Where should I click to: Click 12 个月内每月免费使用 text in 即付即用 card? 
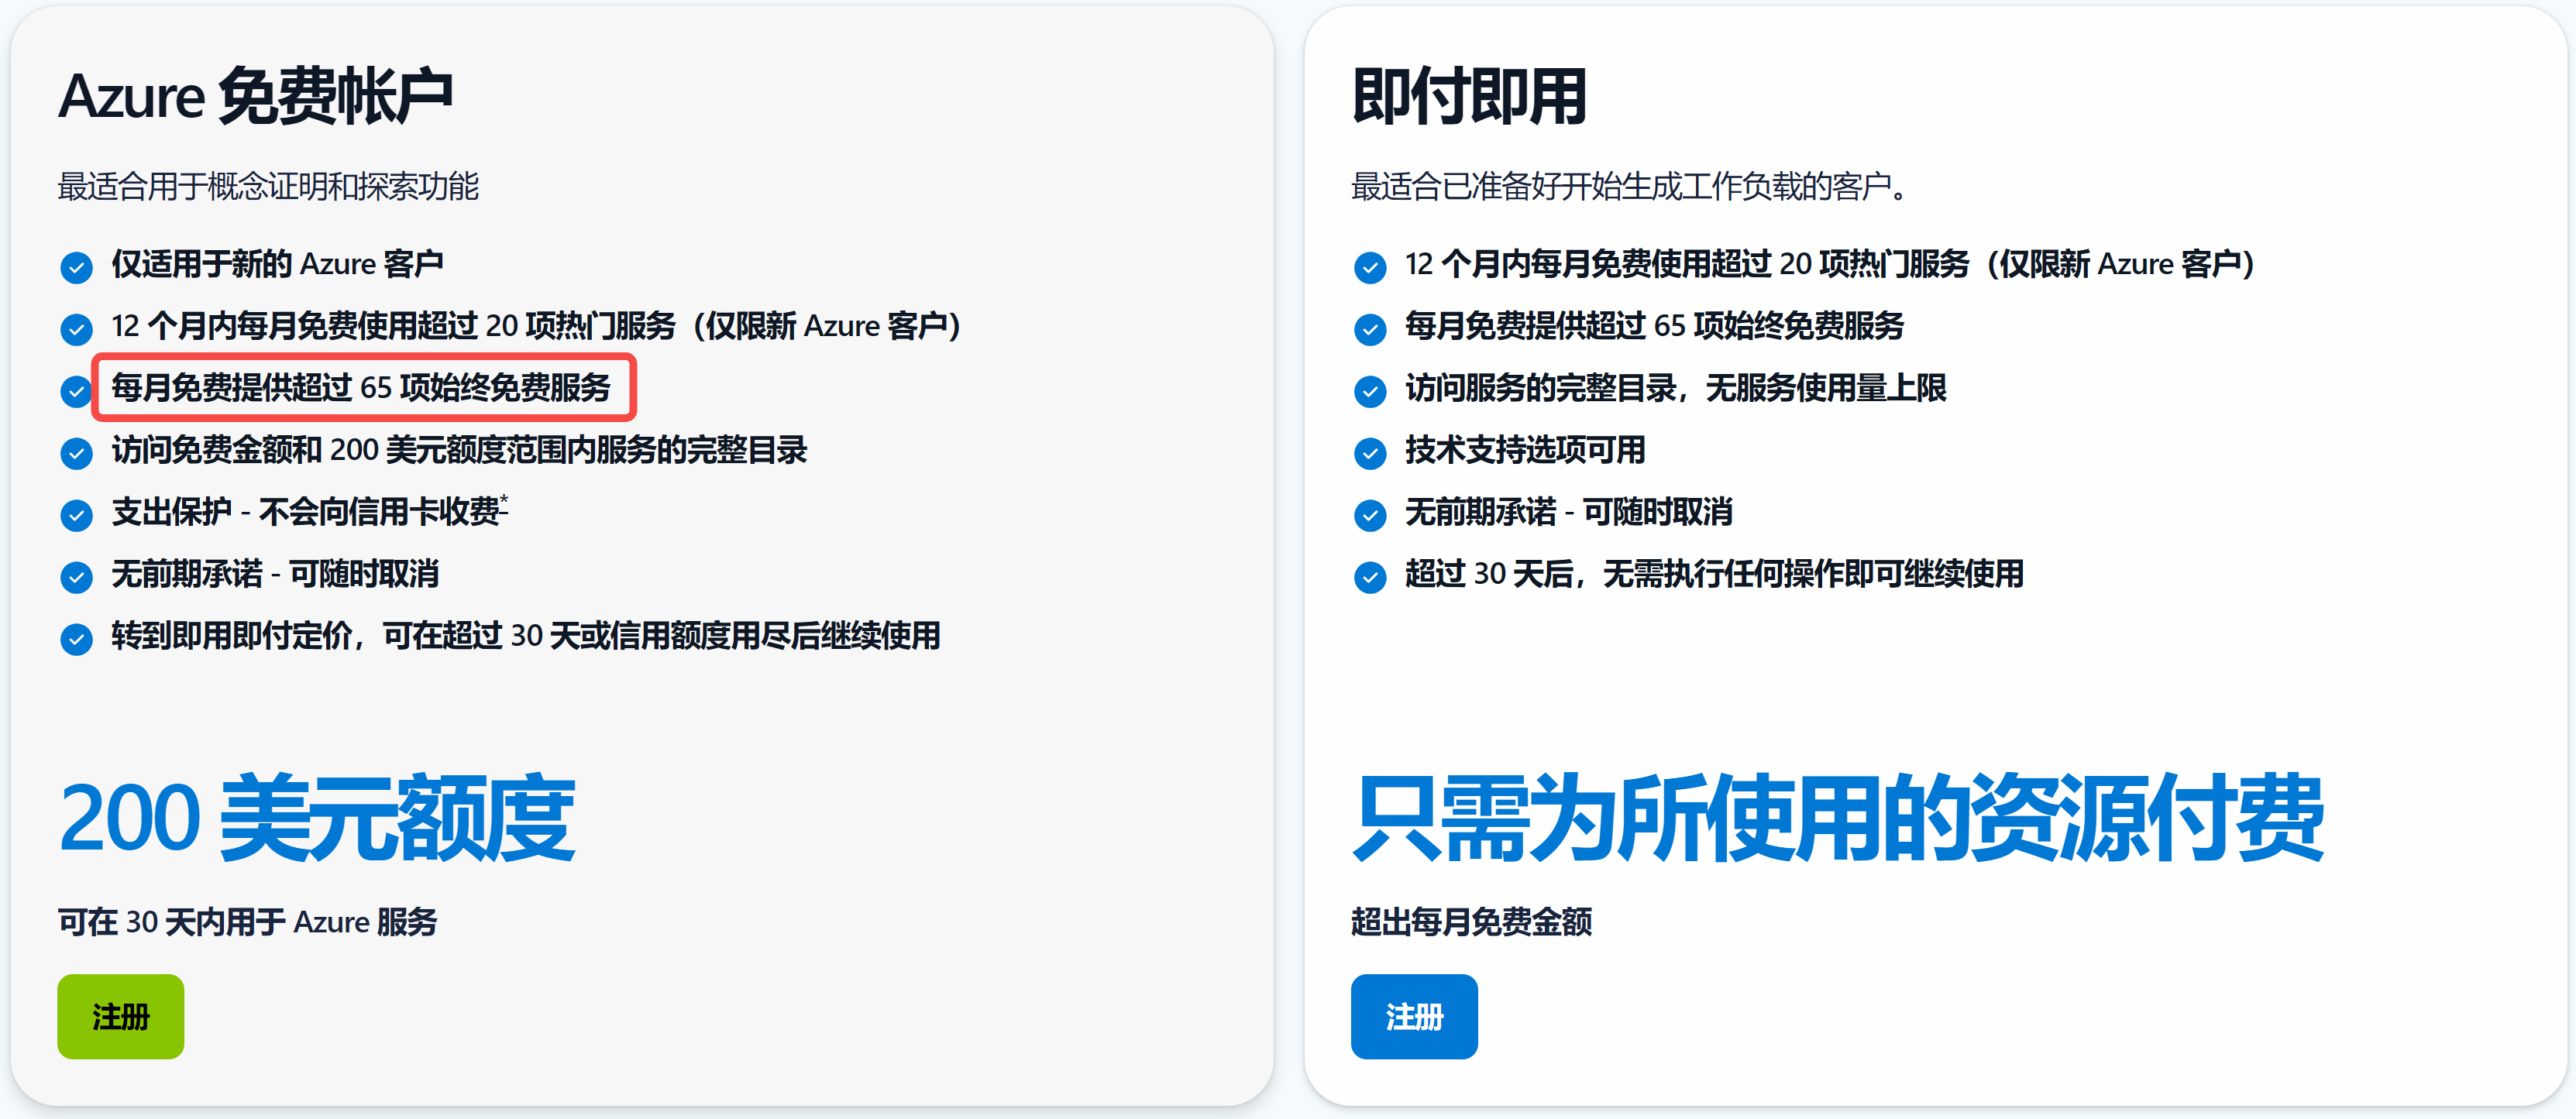point(1830,264)
